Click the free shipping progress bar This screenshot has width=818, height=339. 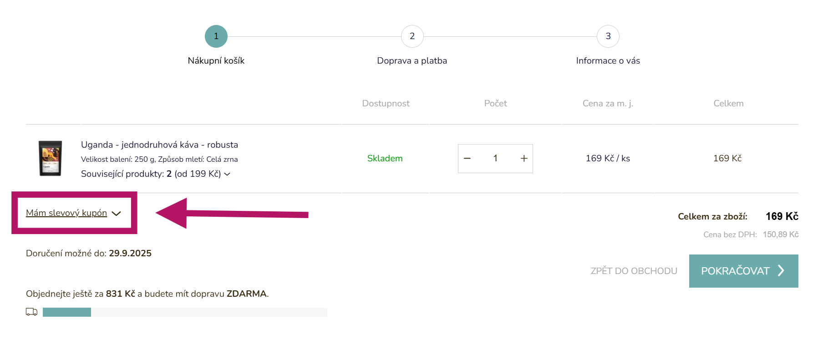tap(185, 312)
